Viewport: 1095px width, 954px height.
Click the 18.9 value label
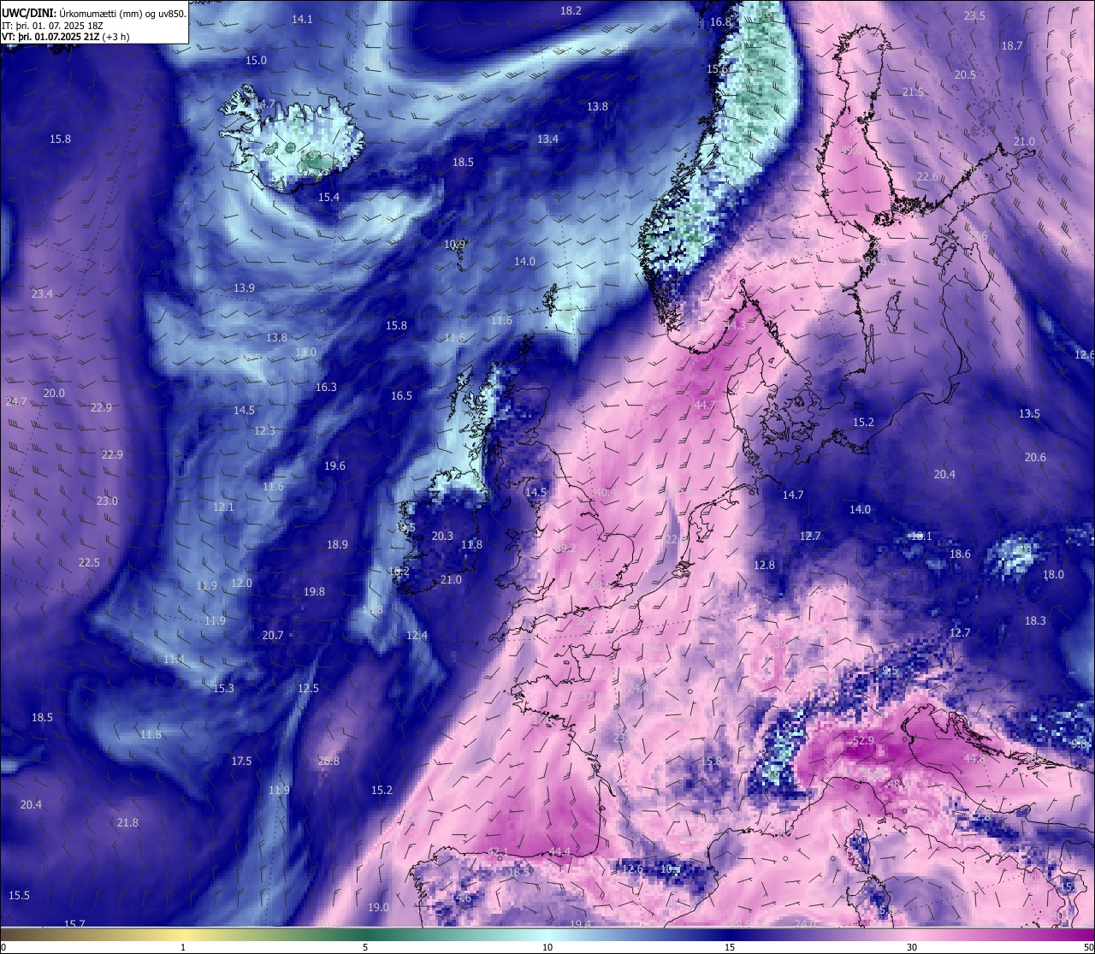[337, 544]
